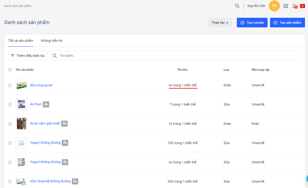Click the Sữa chua probi product thumbnail
This screenshot has height=188, width=308.
[21, 85]
